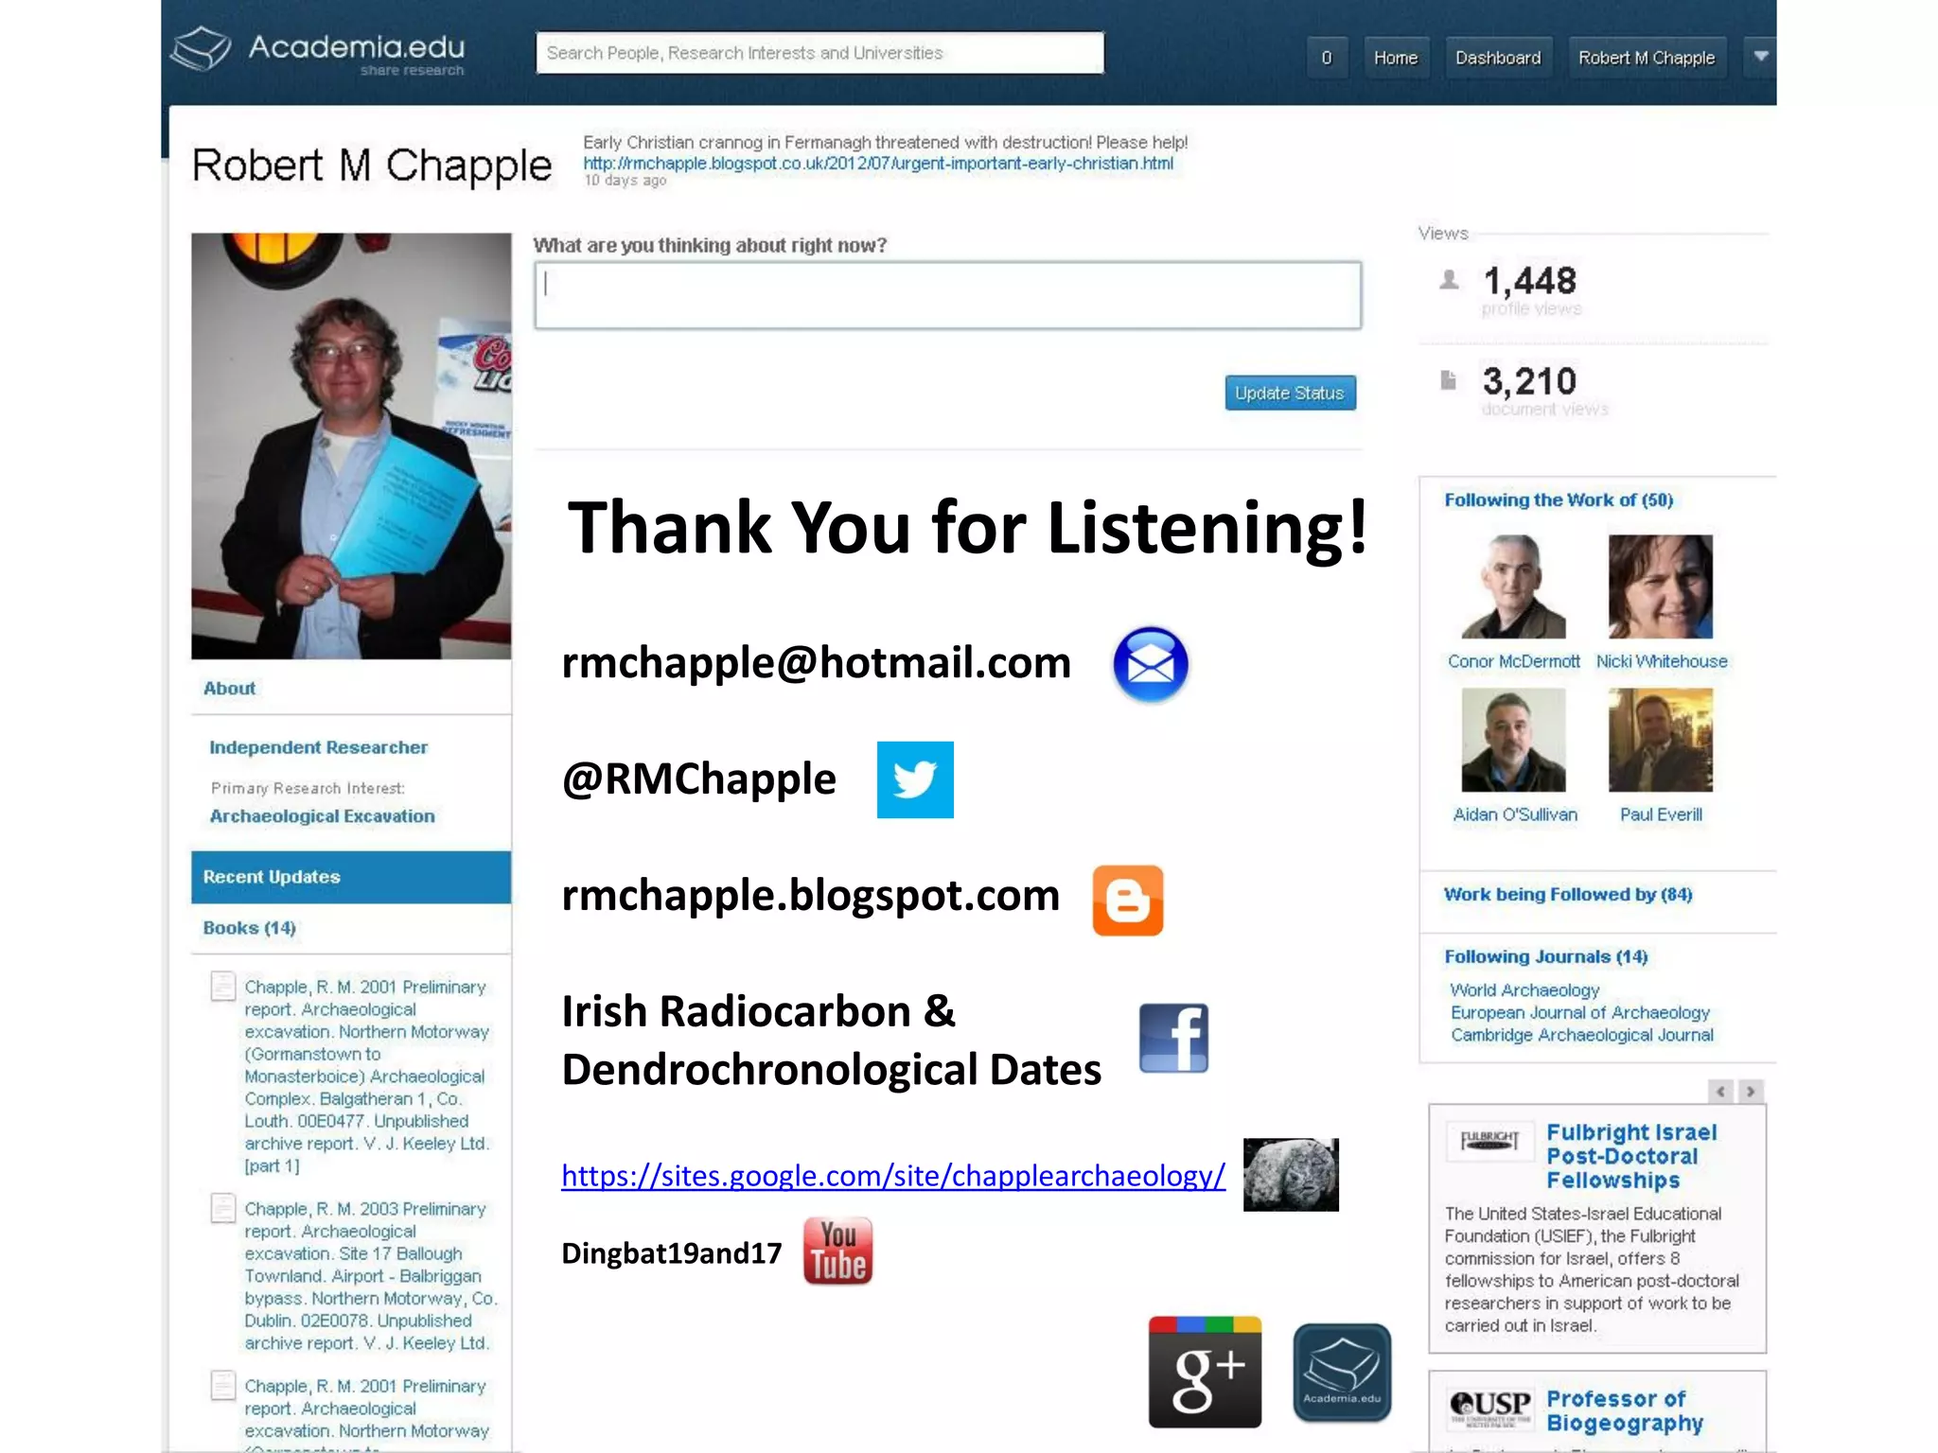Open the rmchapple.blogspot.co.uk status link

click(878, 164)
